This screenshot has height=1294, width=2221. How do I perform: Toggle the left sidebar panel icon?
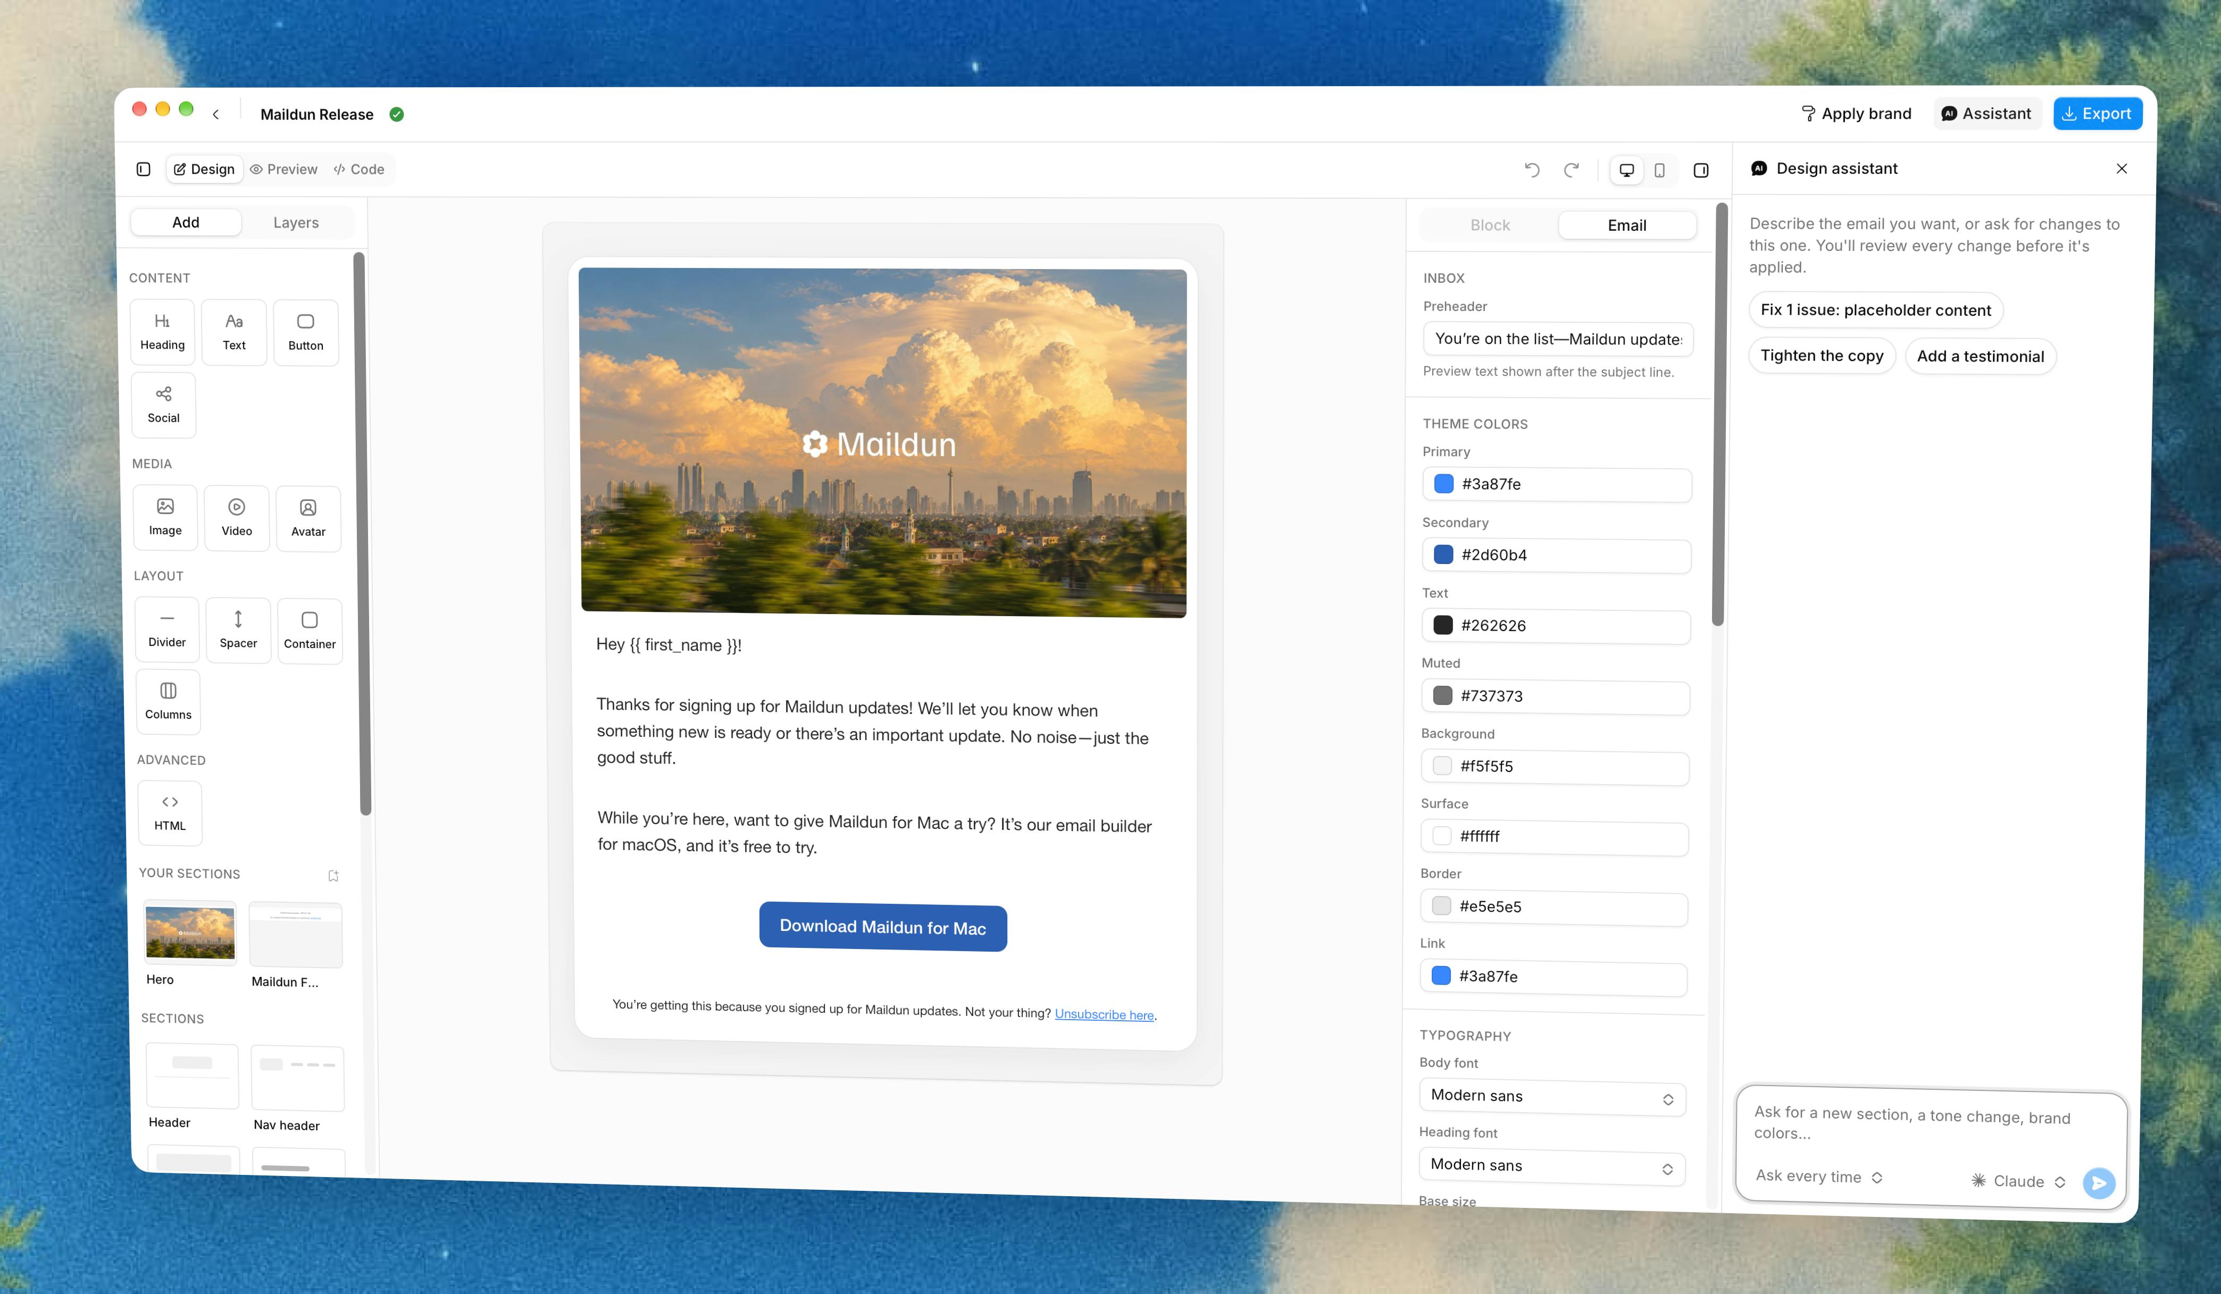click(x=144, y=169)
